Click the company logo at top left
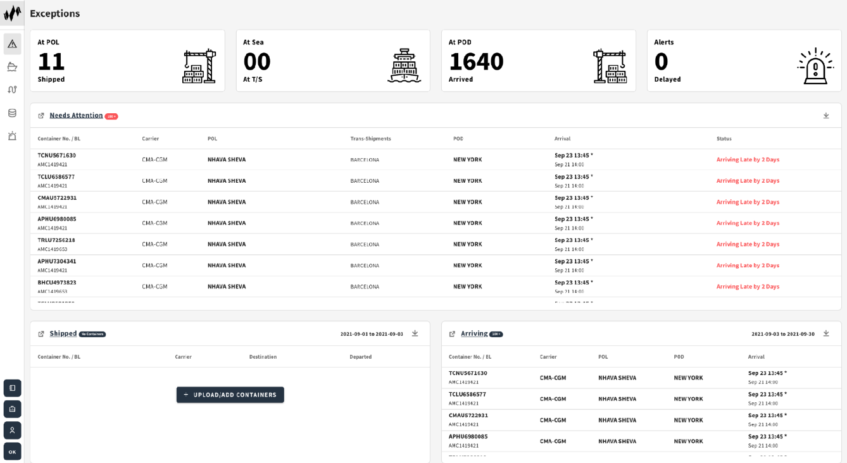The image size is (847, 463). pyautogui.click(x=12, y=13)
